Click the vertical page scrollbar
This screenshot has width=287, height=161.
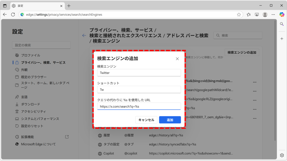[x=275, y=80]
